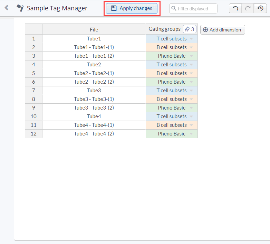Undo the last tag change

tap(235, 8)
